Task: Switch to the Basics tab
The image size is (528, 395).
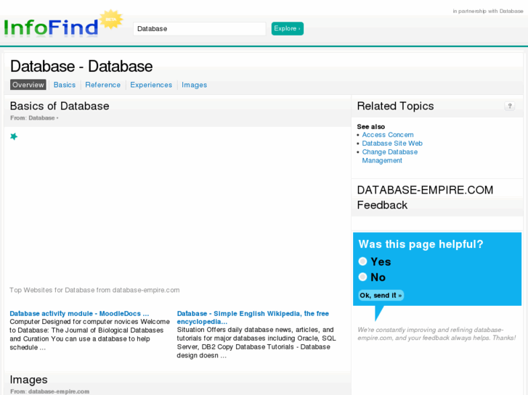Action: pyautogui.click(x=65, y=85)
